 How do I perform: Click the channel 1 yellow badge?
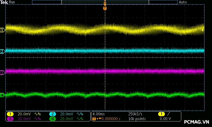[x=10, y=114]
